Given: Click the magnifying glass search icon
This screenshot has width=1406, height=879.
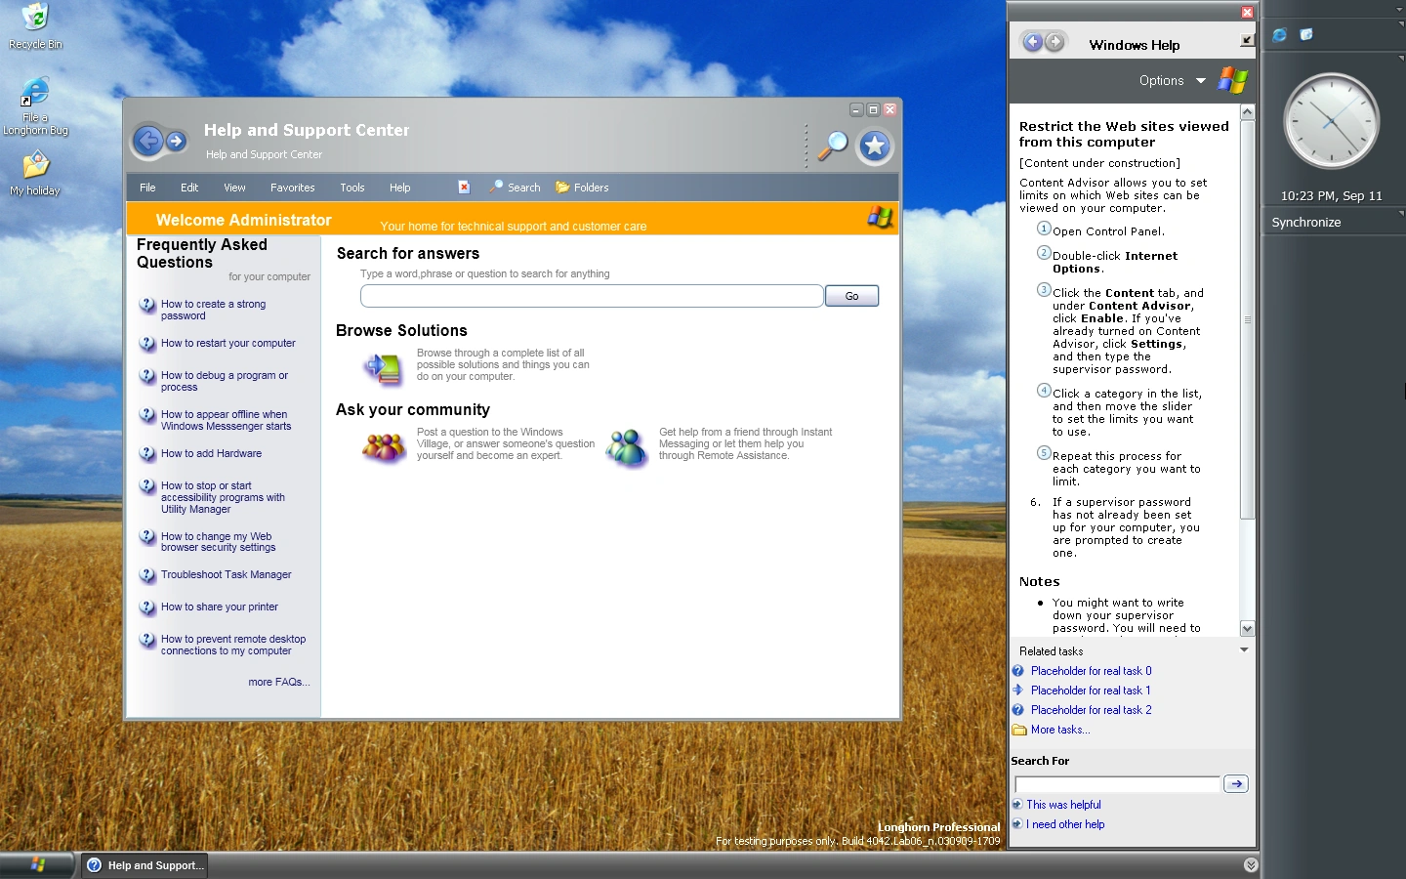Looking at the screenshot, I should pyautogui.click(x=833, y=146).
